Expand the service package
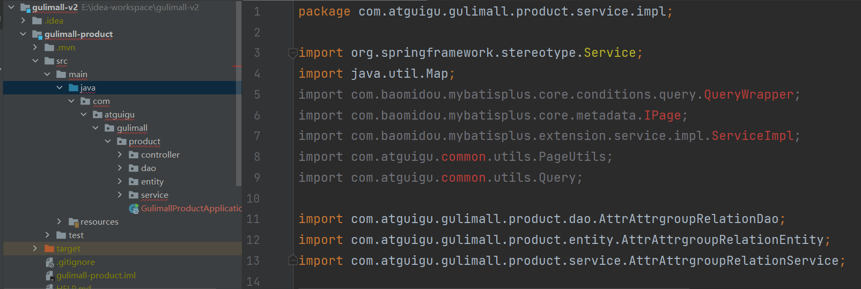The height and width of the screenshot is (289, 861). tap(120, 195)
